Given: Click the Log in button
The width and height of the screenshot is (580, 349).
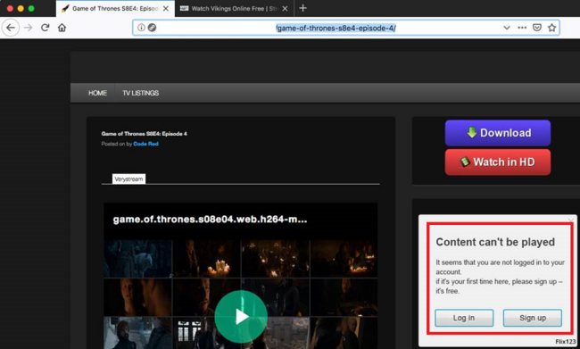Looking at the screenshot, I should click(464, 318).
